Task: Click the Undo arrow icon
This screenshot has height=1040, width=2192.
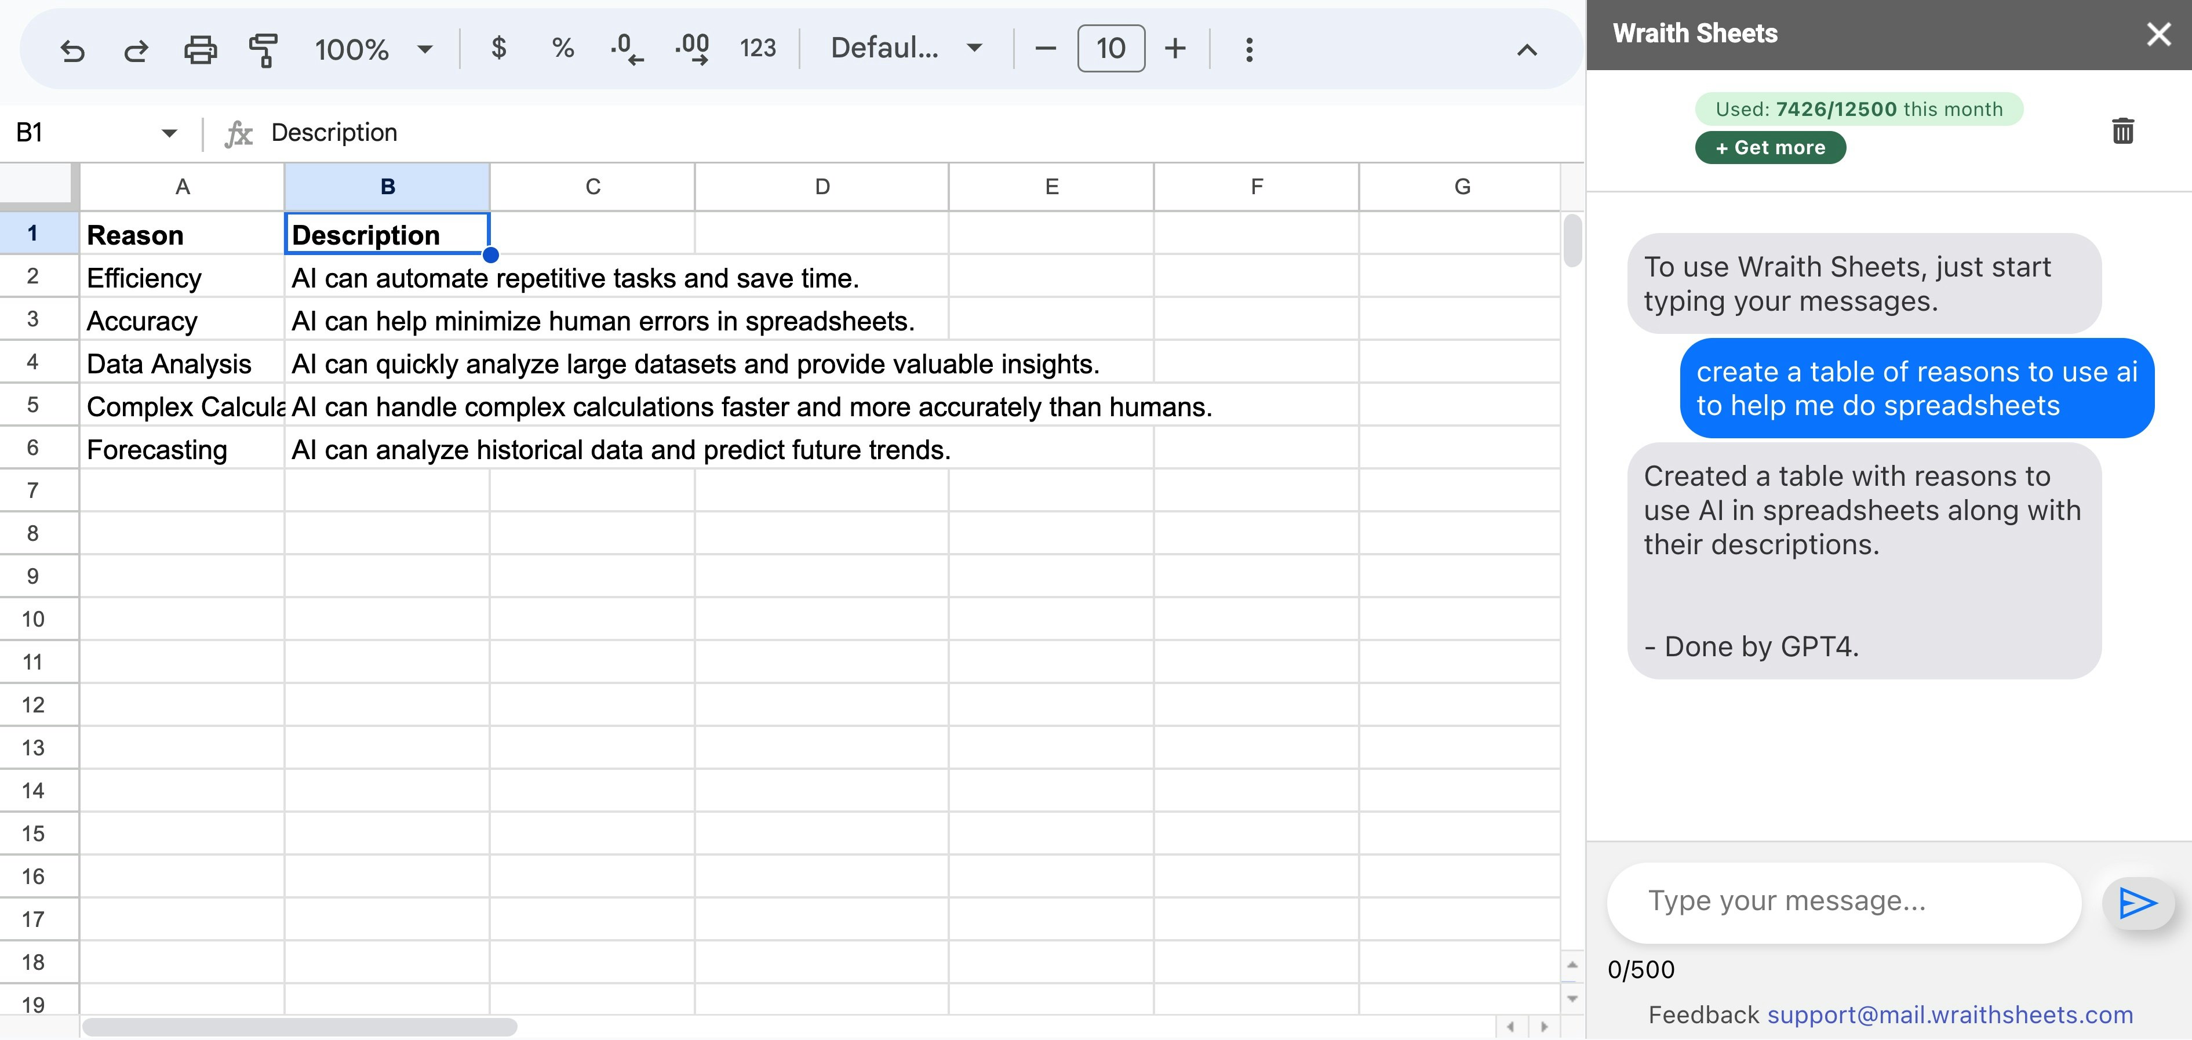Action: [x=72, y=50]
